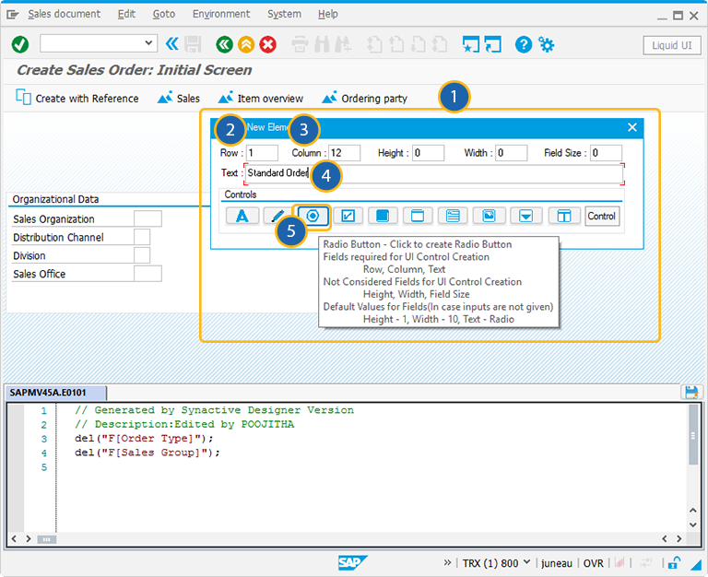The height and width of the screenshot is (577, 708).
Task: Select the Checkbox control icon
Action: [x=348, y=216]
